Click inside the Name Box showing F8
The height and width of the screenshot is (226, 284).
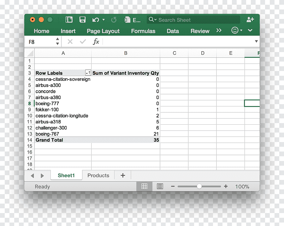coord(41,41)
